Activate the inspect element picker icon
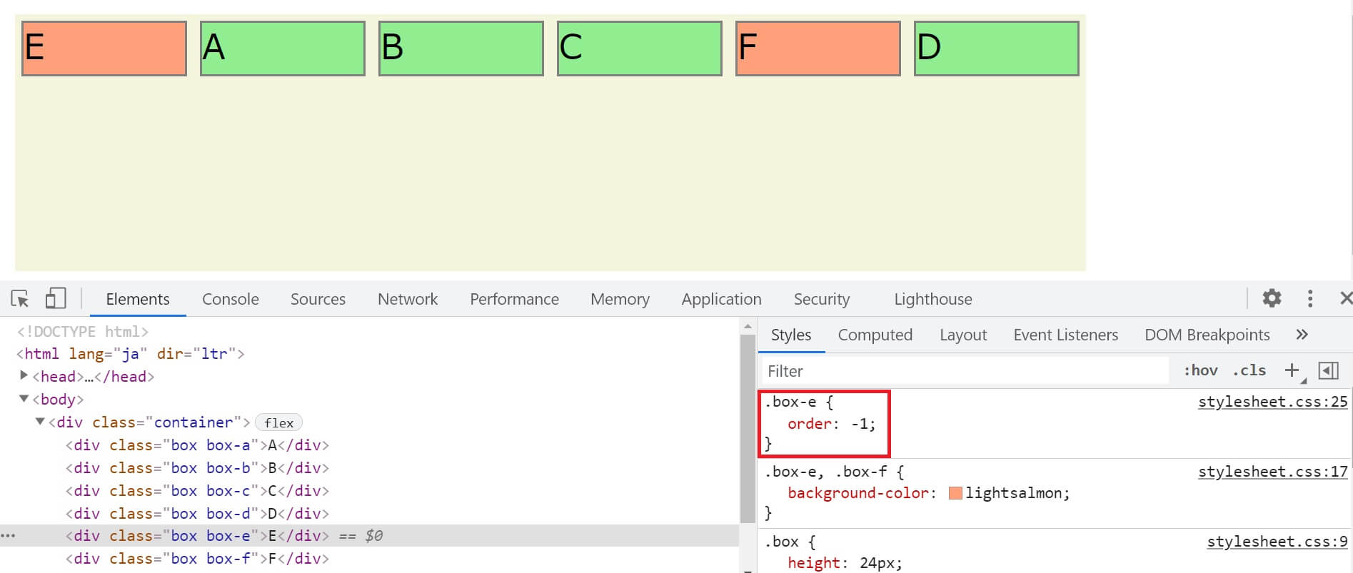Image resolution: width=1353 pixels, height=573 pixels. coord(20,298)
